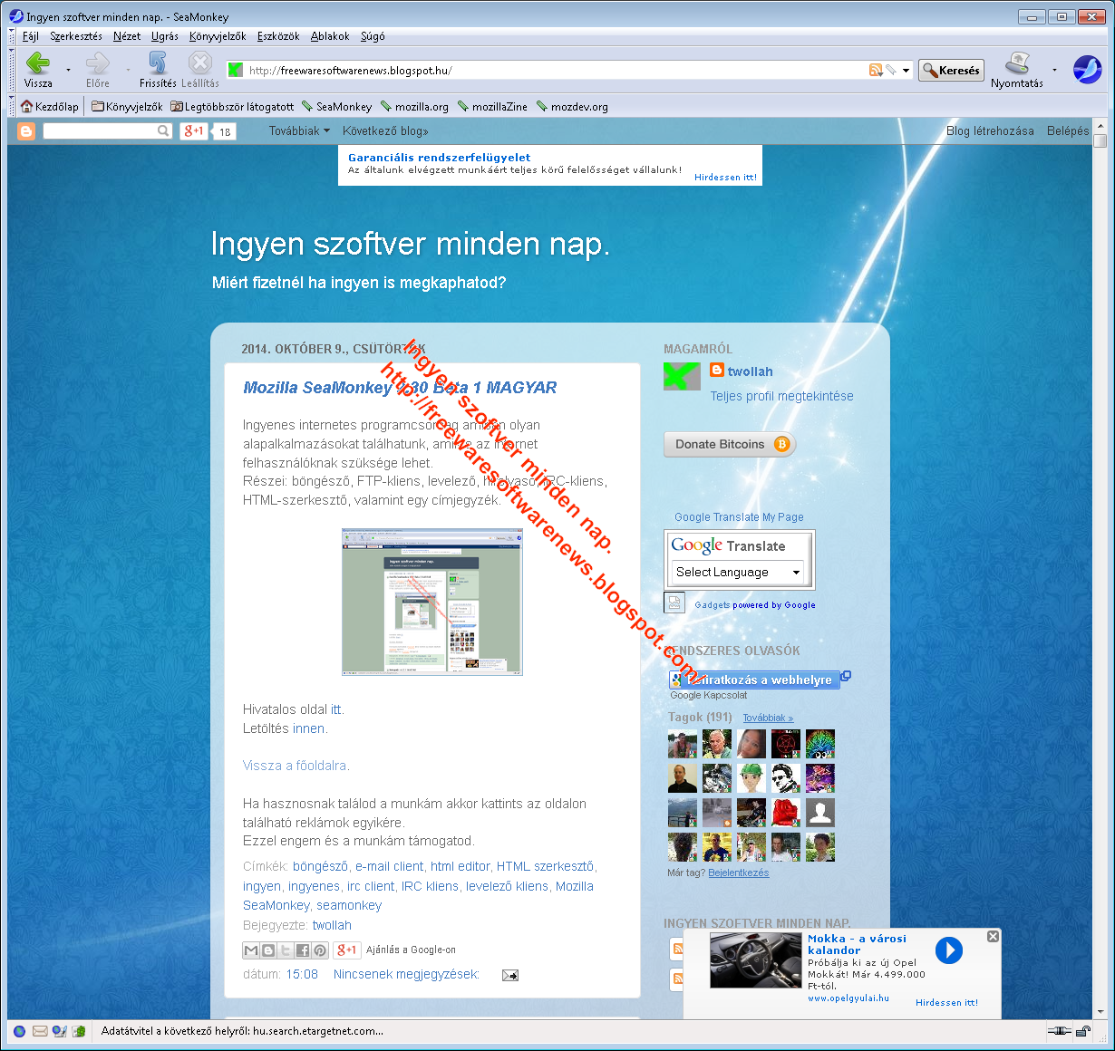This screenshot has width=1115, height=1051.
Task: Open the Mozilla SeaMonkey post title link
Action: click(x=400, y=388)
